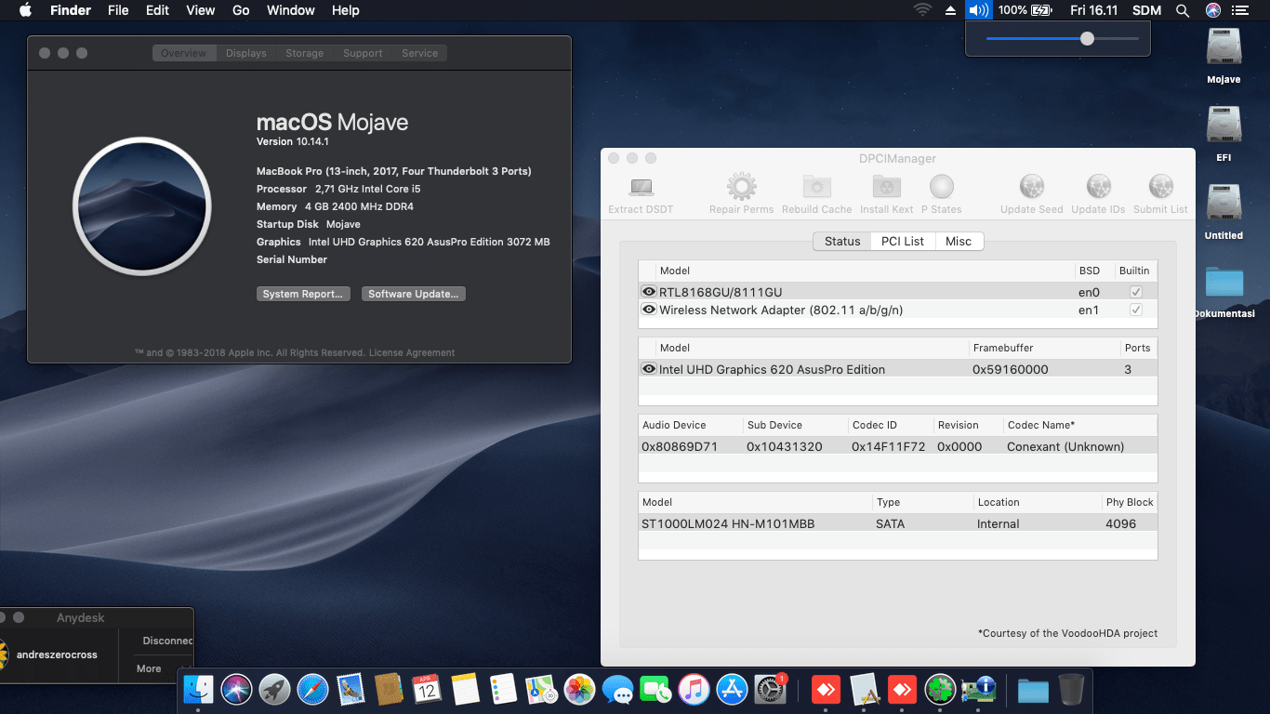This screenshot has width=1270, height=714.
Task: Click the Extract DSDT toolbar icon
Action: click(x=640, y=191)
